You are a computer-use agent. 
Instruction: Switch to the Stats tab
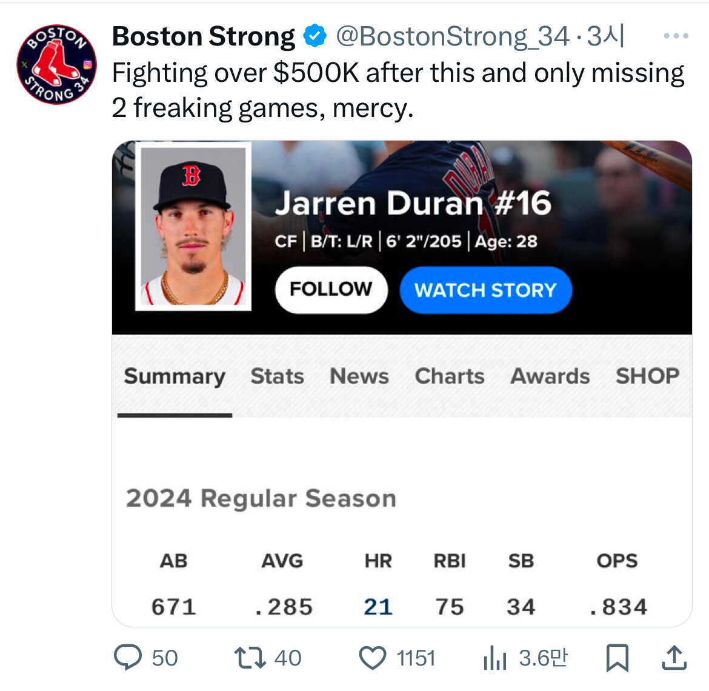277,376
